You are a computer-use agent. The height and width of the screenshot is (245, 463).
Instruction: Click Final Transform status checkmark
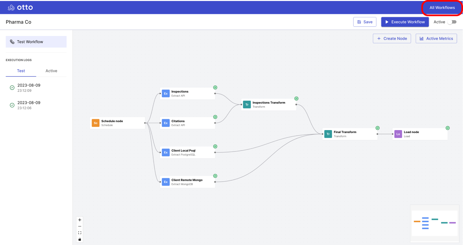[x=377, y=128]
